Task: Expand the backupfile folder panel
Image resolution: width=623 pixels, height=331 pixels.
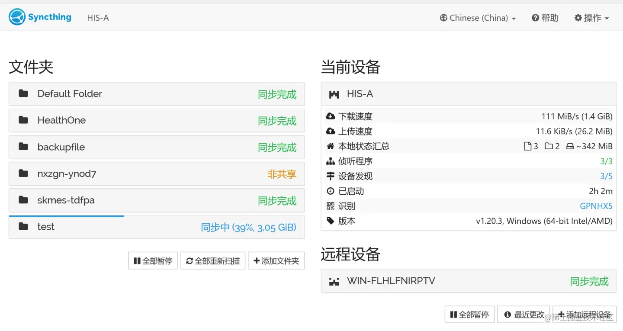Action: coord(157,147)
